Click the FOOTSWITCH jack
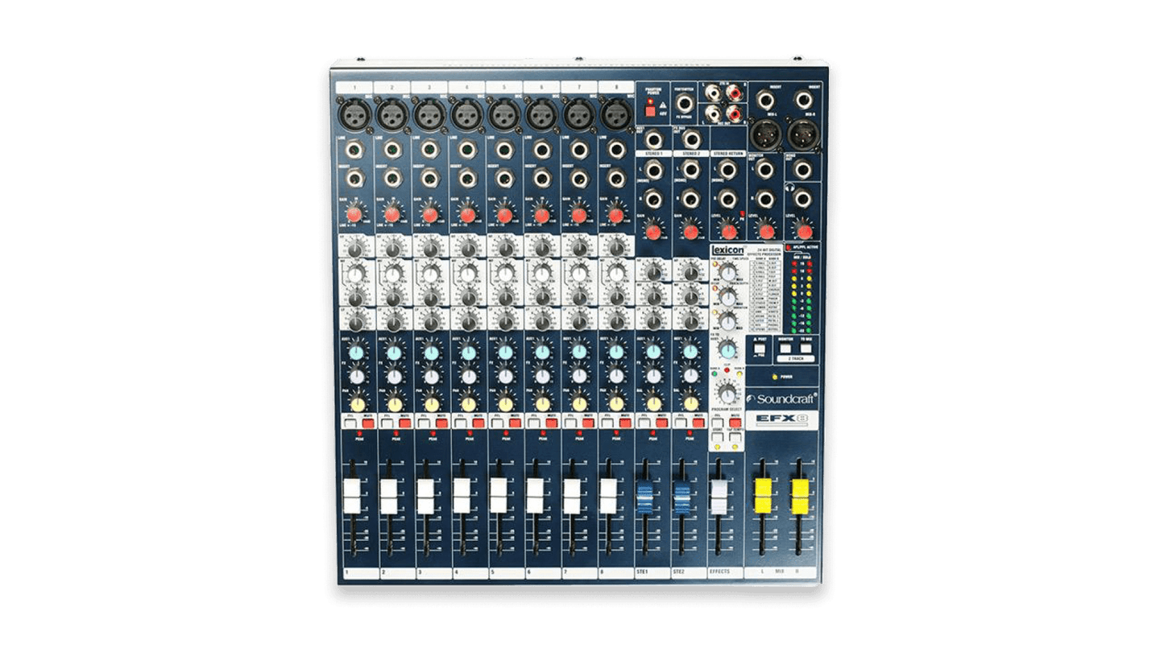Viewport: 1160px width, 652px height. pos(683,102)
